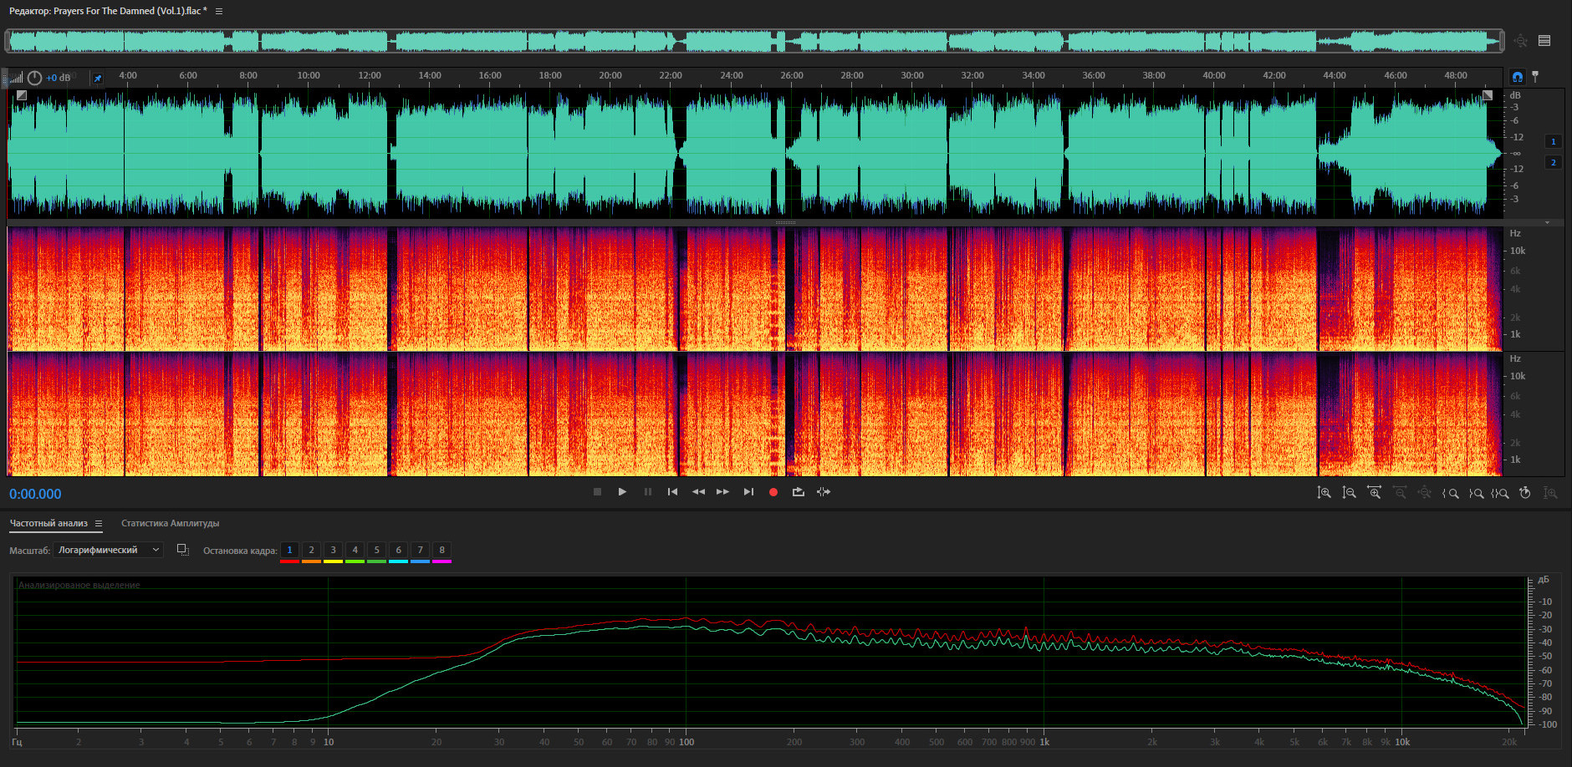Image resolution: width=1572 pixels, height=767 pixels.
Task: Jump to the previous marker
Action: tap(672, 492)
